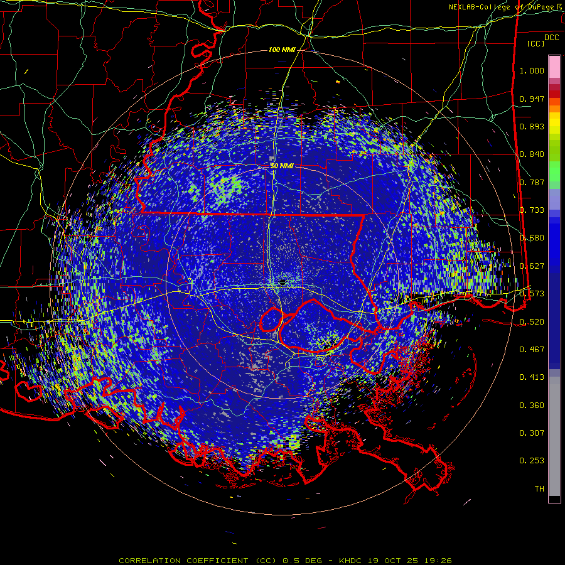
Task: Click the 0.253 legend value
Action: (x=532, y=461)
